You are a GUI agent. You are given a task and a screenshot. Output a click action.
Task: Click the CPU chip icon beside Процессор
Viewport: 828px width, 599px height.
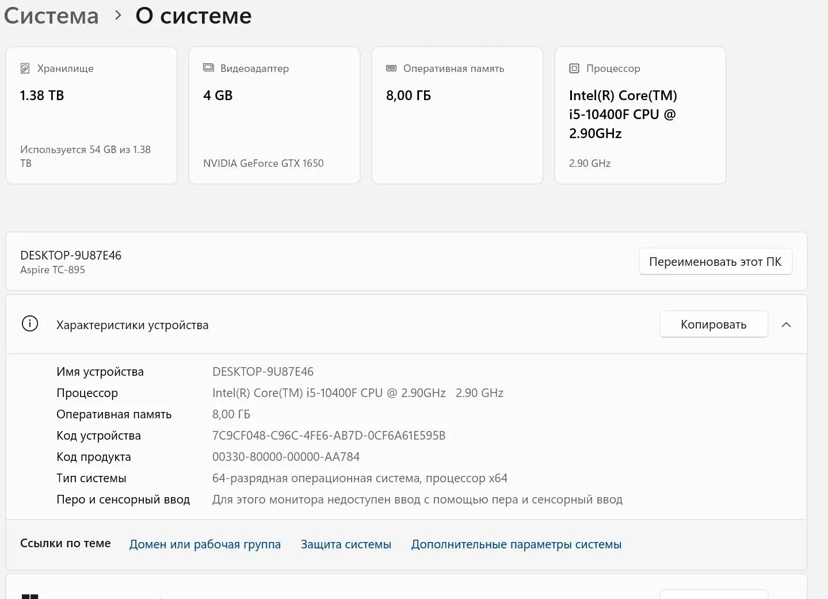click(x=574, y=68)
